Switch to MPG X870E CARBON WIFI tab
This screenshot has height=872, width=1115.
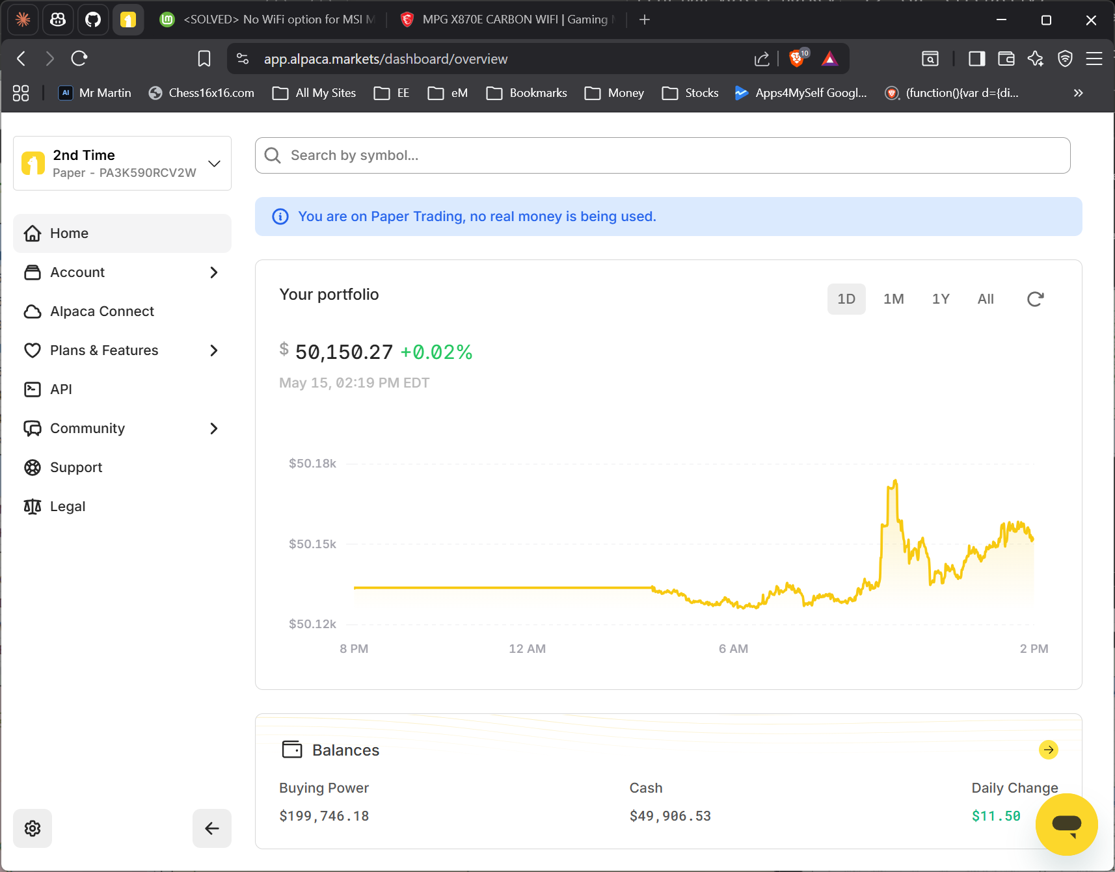[x=507, y=20]
